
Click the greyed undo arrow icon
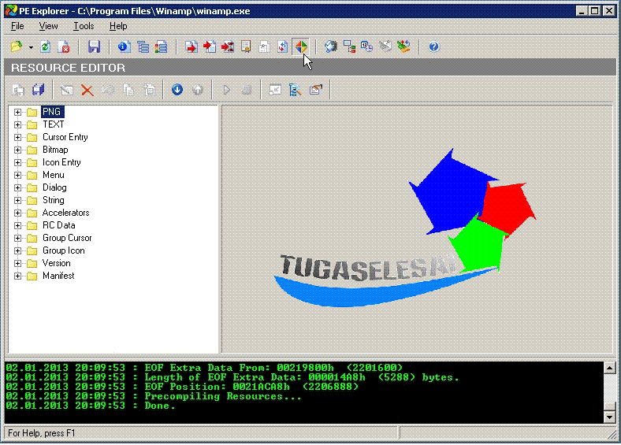click(108, 91)
